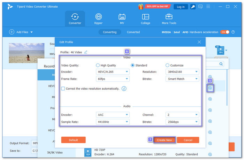
Task: Click the Create New button
Action: click(164, 140)
